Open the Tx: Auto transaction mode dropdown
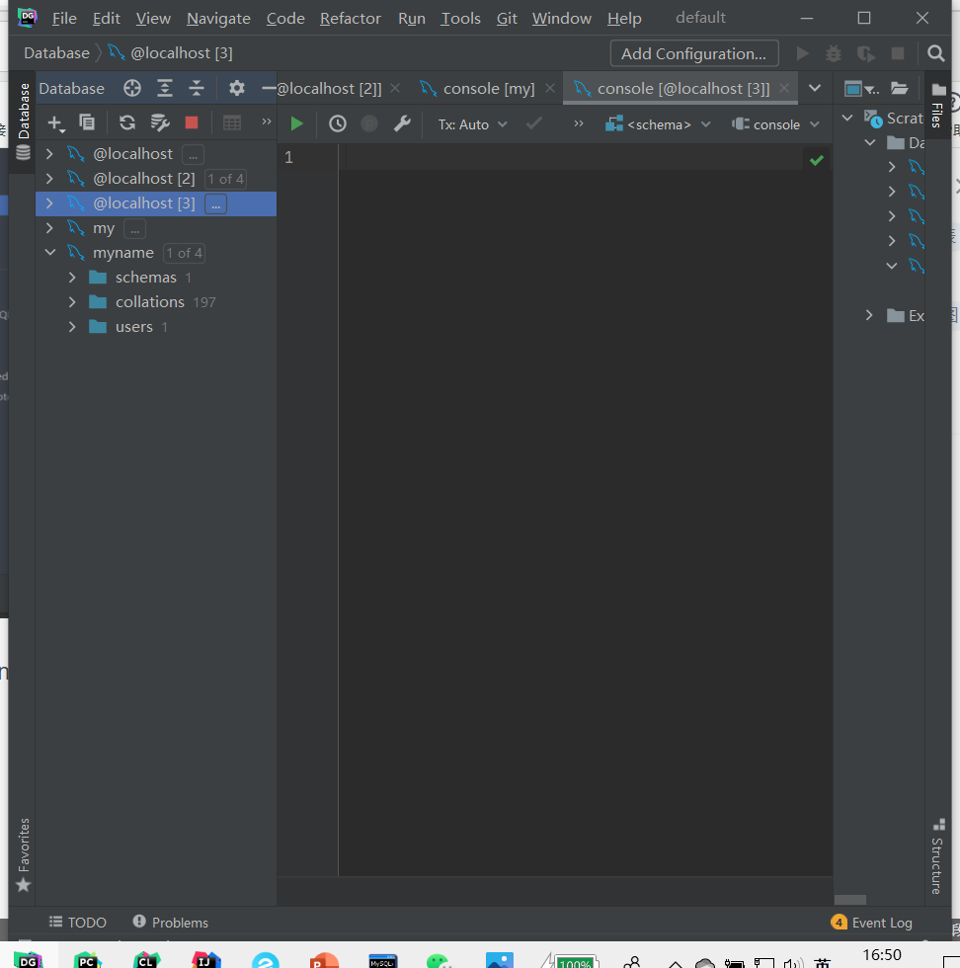 [471, 123]
